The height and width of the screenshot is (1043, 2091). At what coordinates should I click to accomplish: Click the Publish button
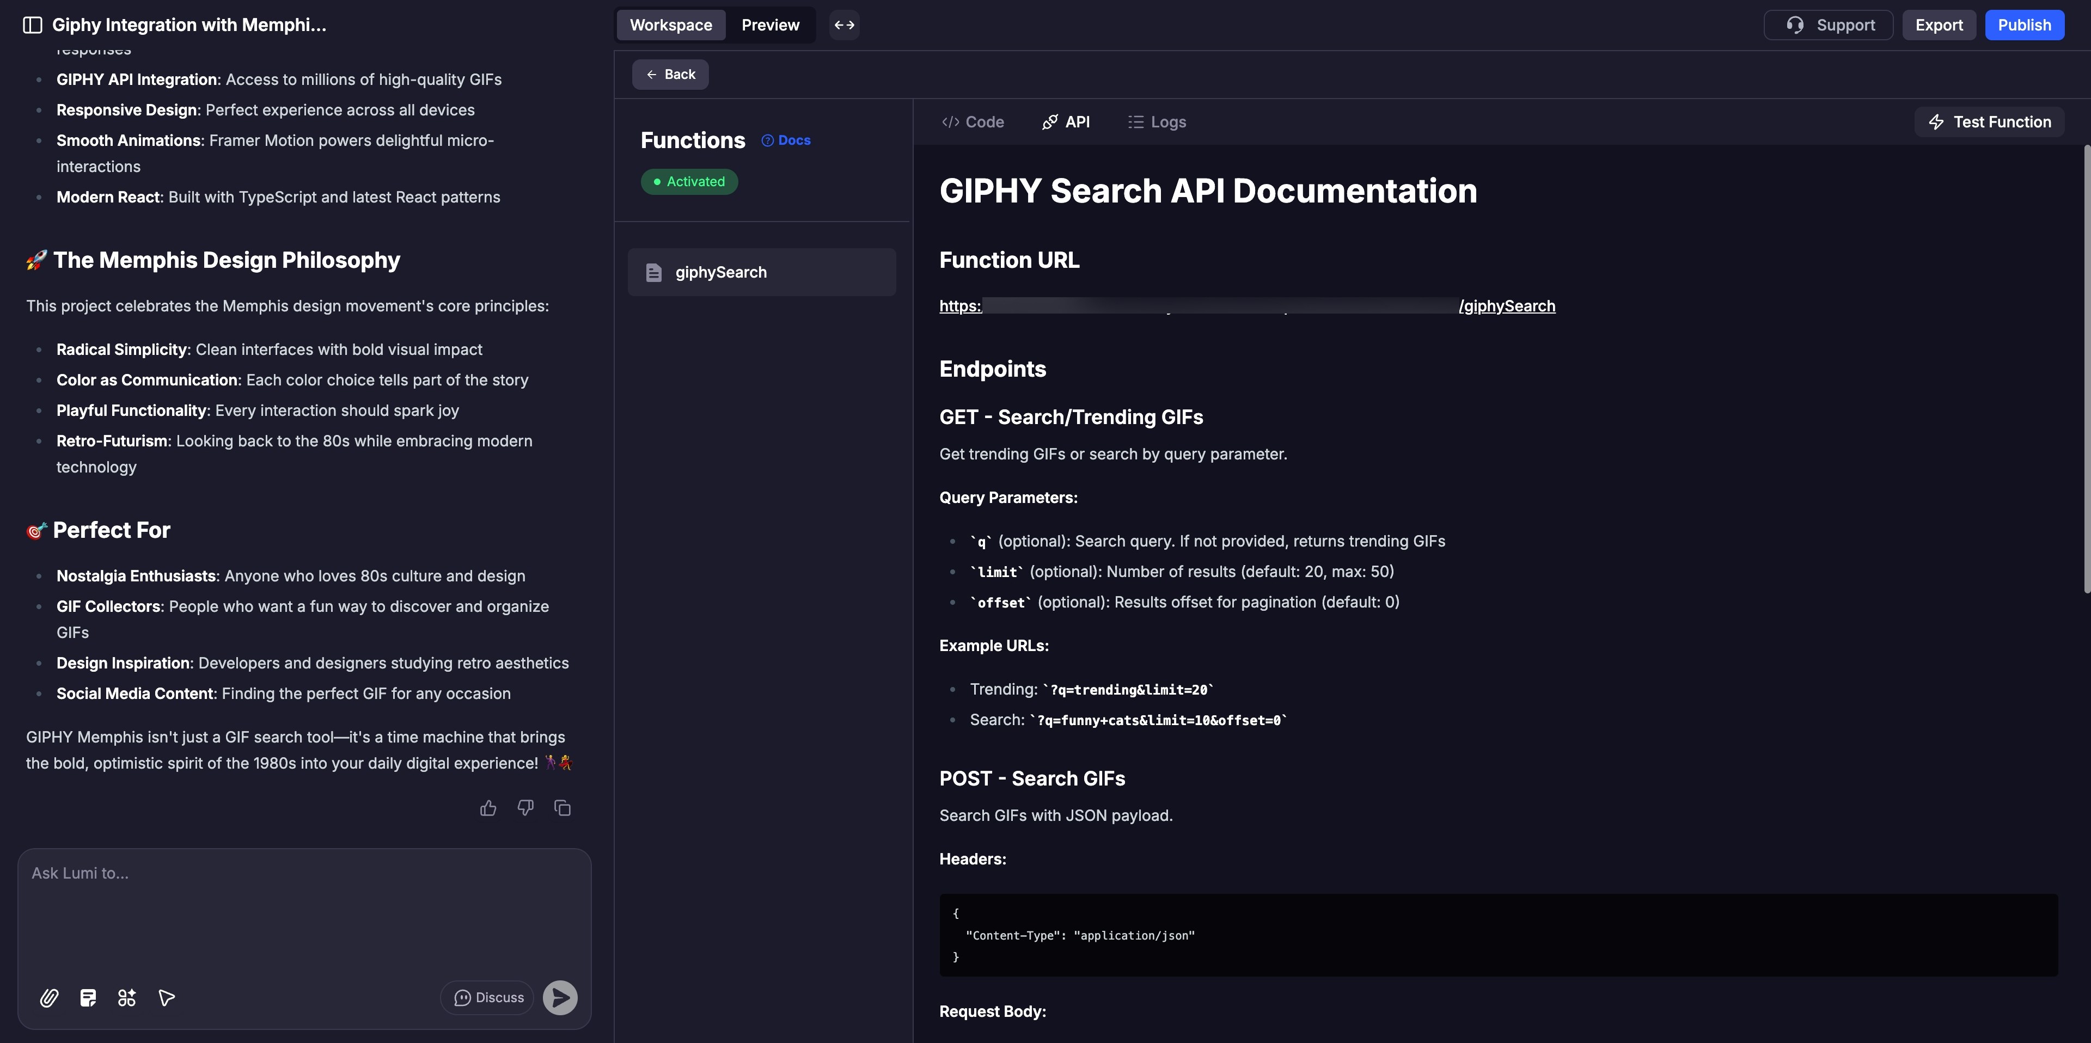(x=2023, y=25)
